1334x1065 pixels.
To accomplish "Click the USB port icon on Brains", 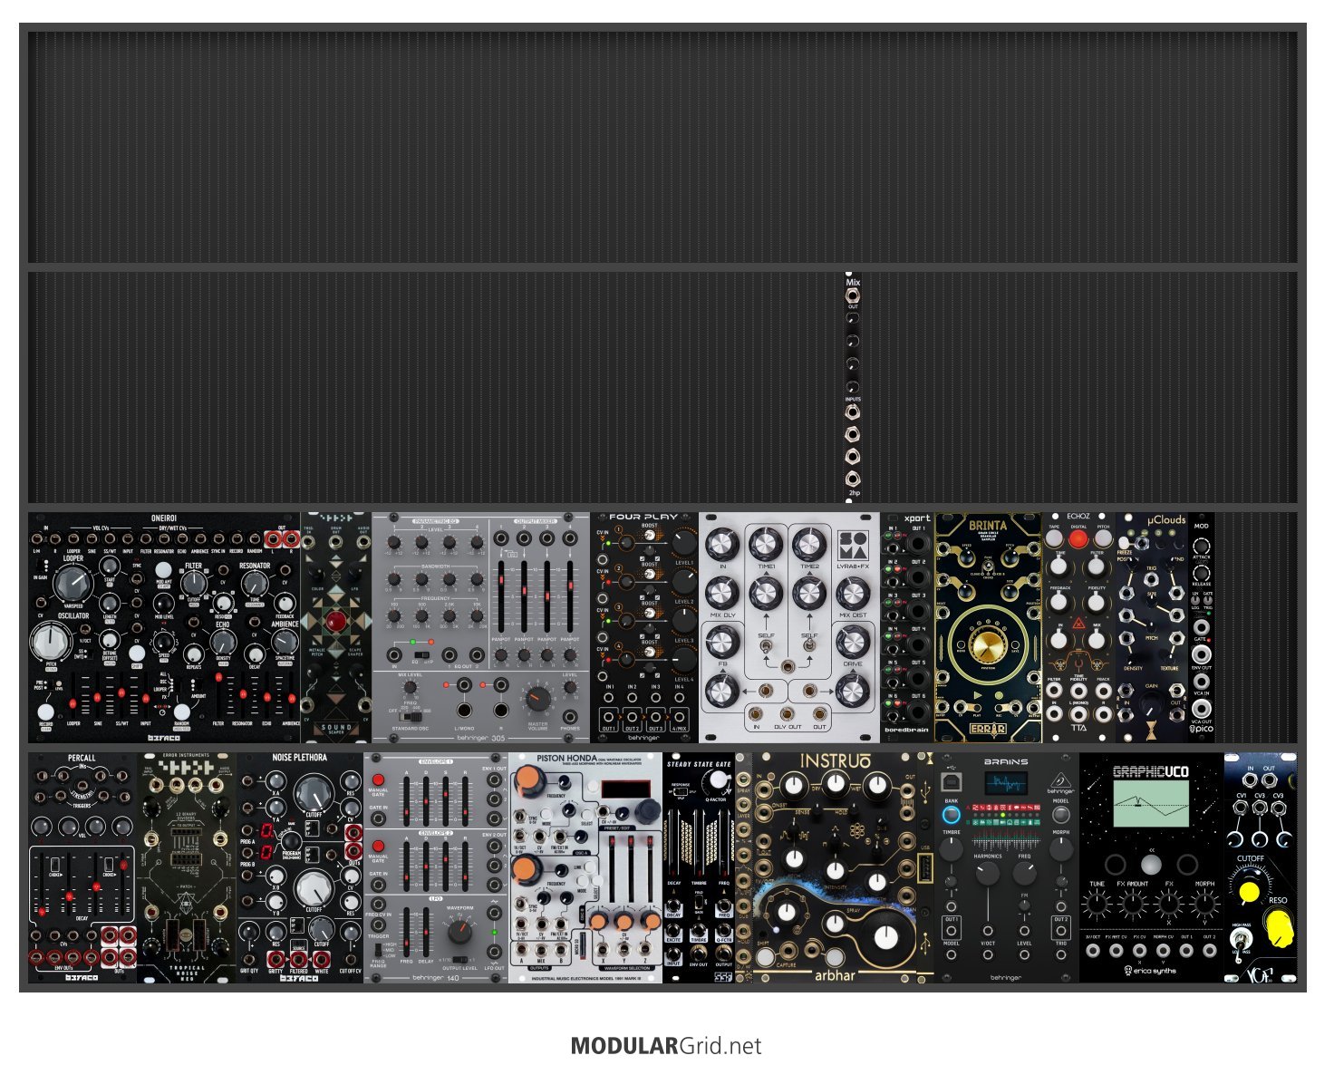I will pyautogui.click(x=951, y=781).
